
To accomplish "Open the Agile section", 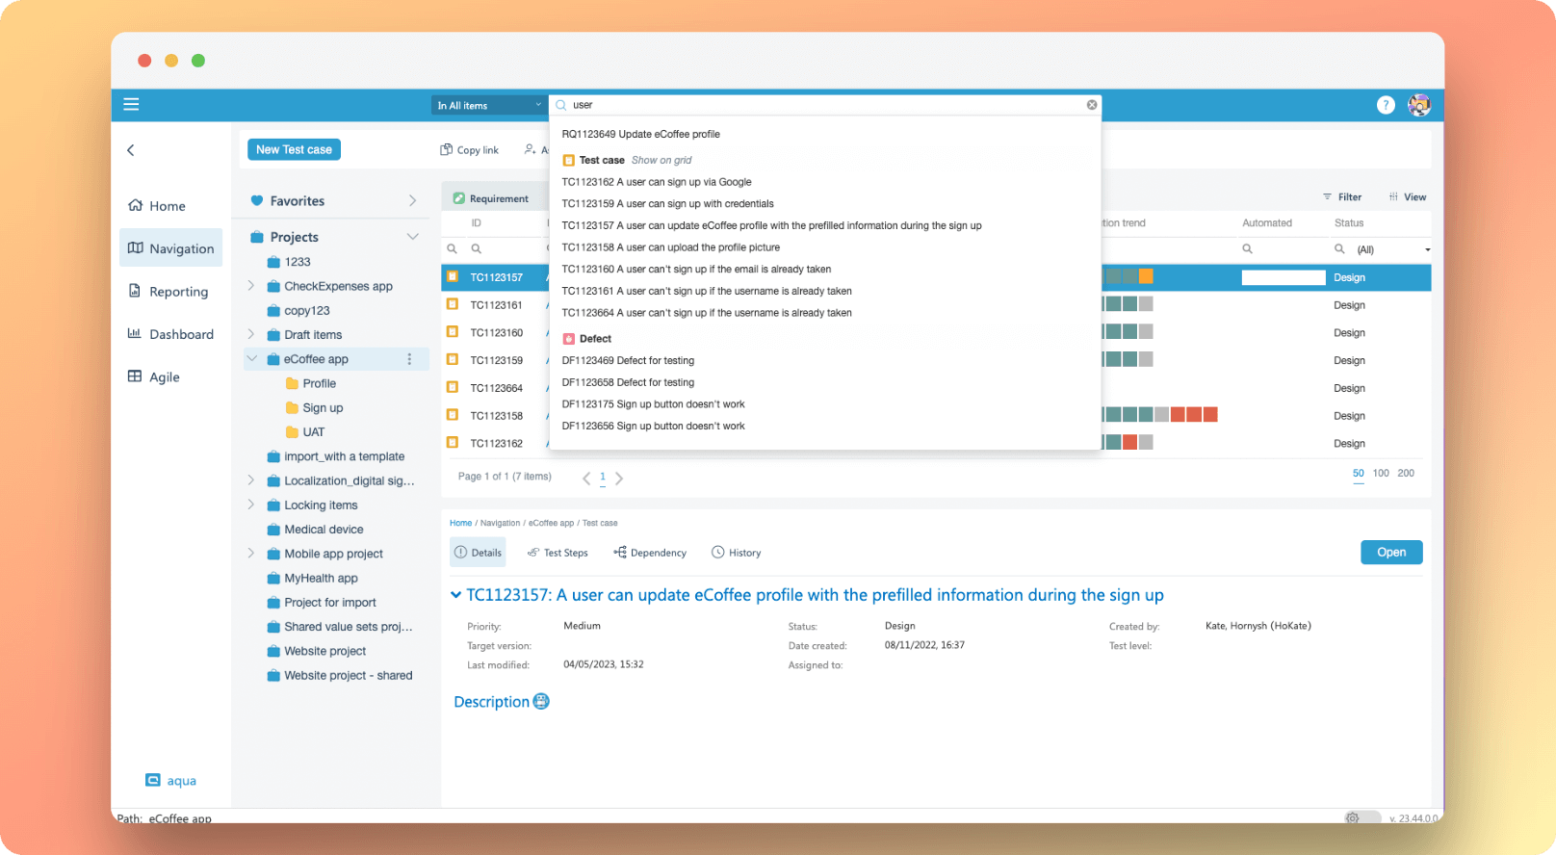I will 154,376.
